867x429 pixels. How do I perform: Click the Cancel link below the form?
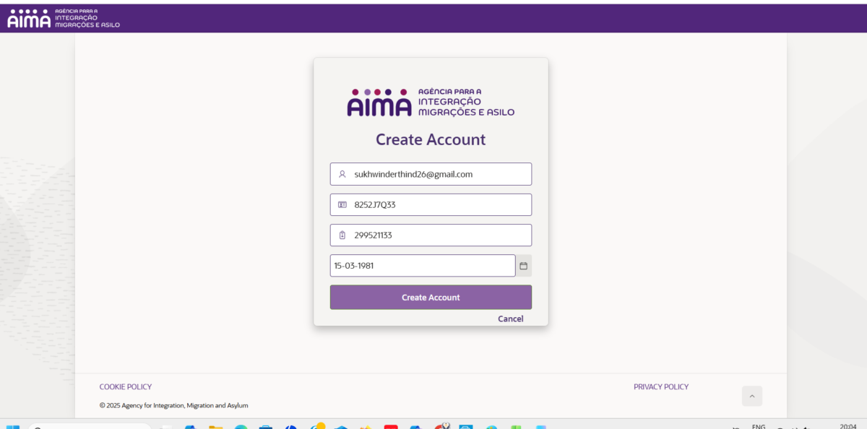[510, 318]
